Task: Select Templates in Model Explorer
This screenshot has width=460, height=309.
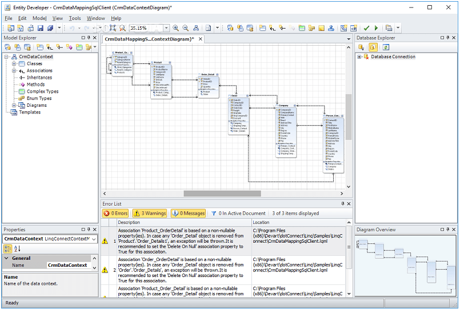Action: coord(30,113)
